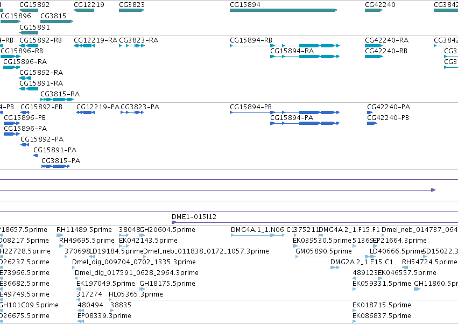
Task: Click protein CG15896-PA
Action: (25, 129)
